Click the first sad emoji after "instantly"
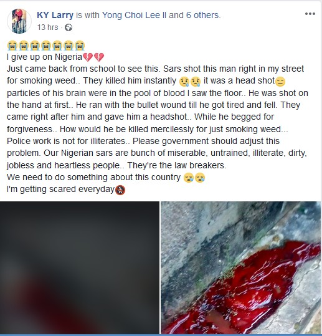 (x=184, y=82)
